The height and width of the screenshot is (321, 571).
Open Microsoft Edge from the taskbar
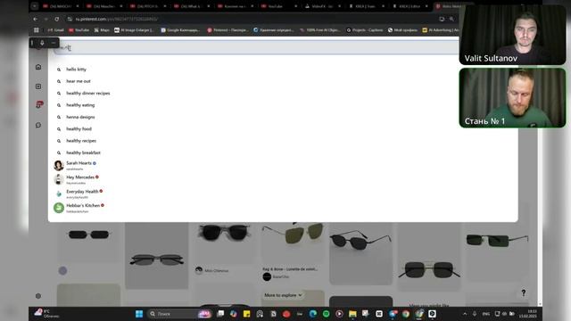(x=313, y=314)
